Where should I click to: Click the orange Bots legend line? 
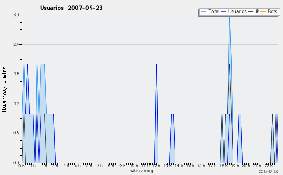[263, 12]
